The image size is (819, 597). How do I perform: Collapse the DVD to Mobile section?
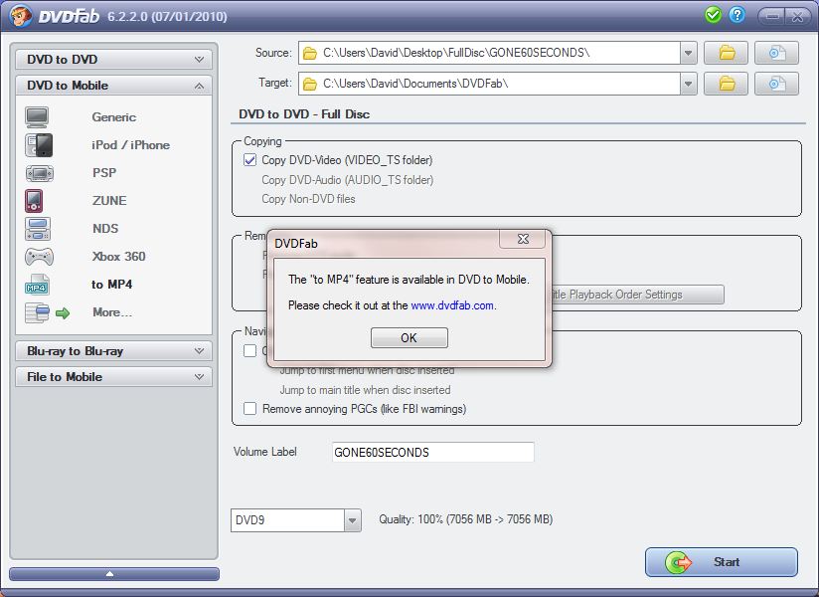click(114, 86)
